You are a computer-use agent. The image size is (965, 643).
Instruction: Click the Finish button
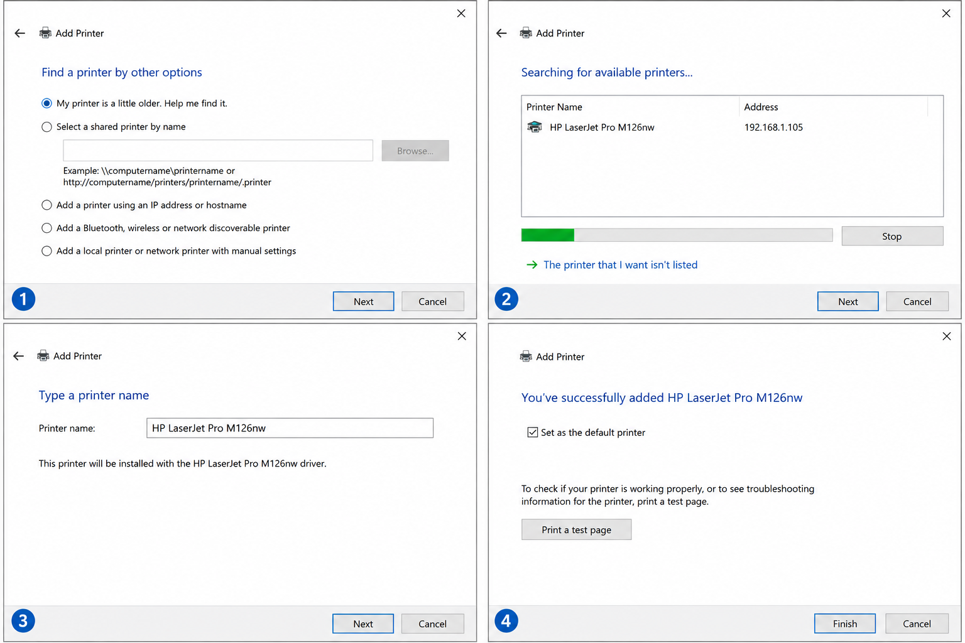pos(845,624)
